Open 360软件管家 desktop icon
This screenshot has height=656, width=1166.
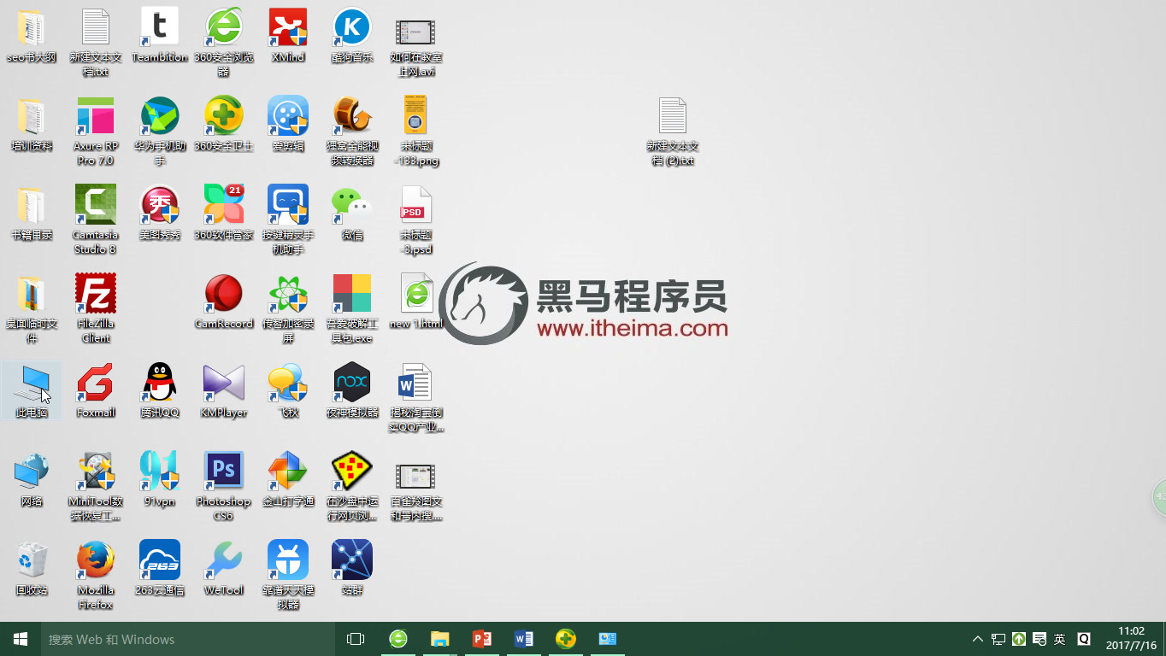(224, 213)
